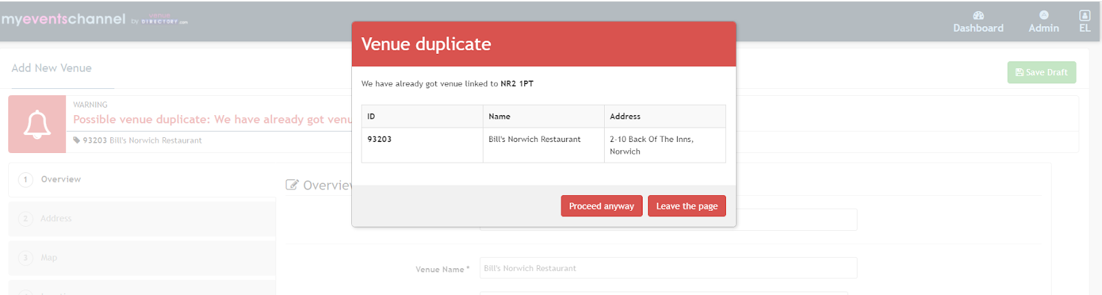Select the Overview step in the sidebar

point(142,179)
